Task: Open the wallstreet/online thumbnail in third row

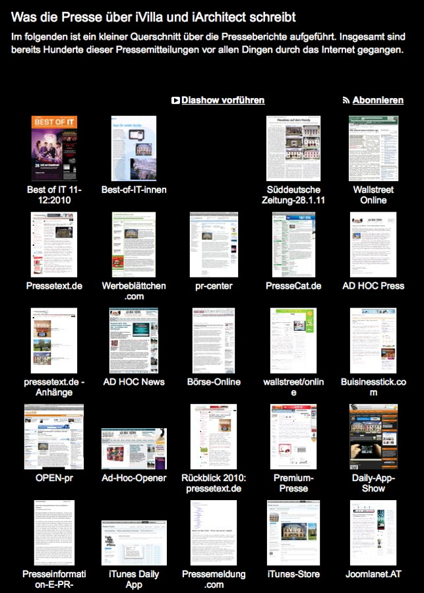Action: (x=293, y=341)
